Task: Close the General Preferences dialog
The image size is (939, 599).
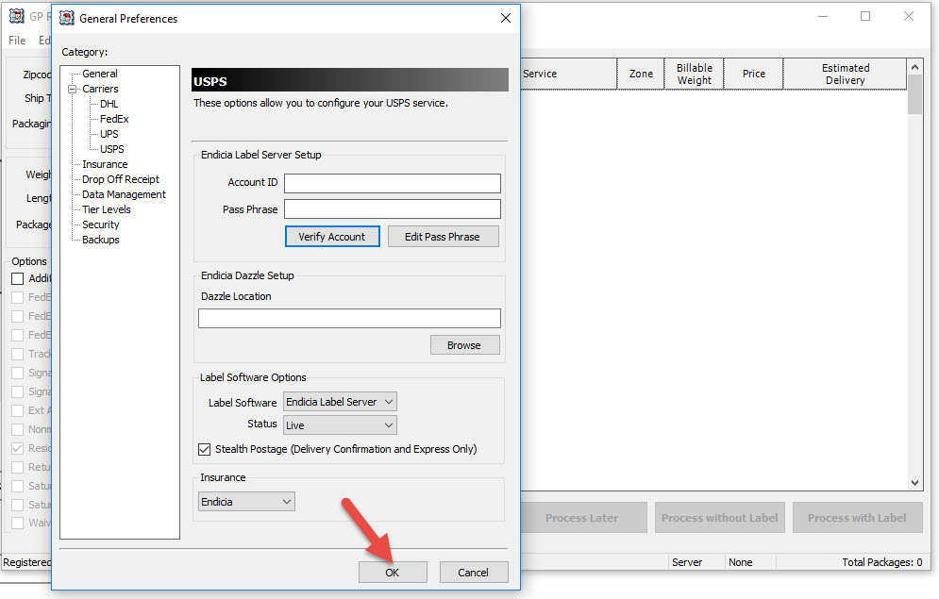Action: (x=506, y=18)
